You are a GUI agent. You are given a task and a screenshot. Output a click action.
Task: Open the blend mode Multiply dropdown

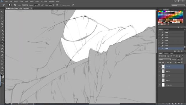tap(165, 59)
